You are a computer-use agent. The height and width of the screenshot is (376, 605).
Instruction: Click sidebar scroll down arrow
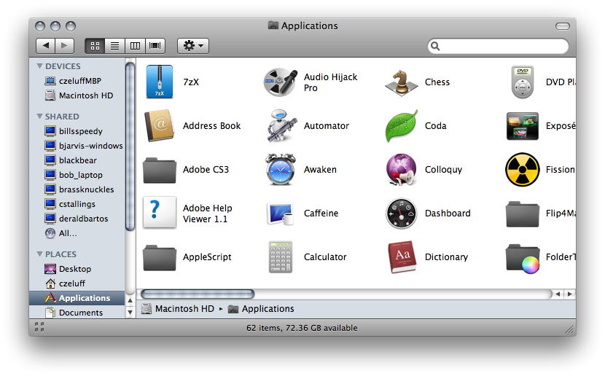130,313
